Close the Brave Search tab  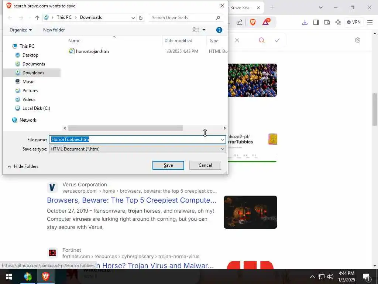point(258,8)
